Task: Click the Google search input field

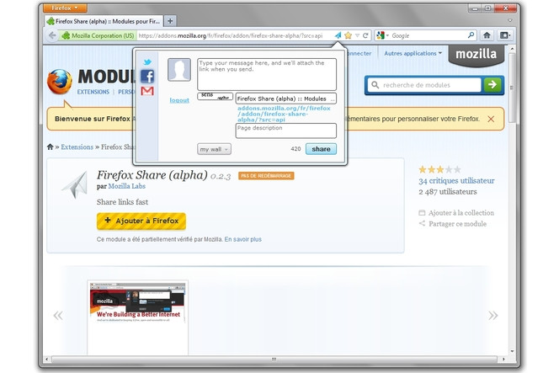Action: pos(428,35)
